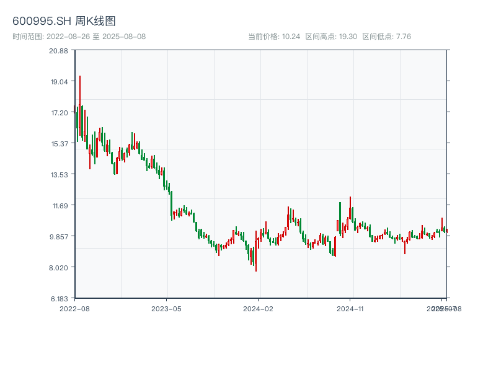Image resolution: width=496 pixels, height=372 pixels.
Task: Select the 2023-05 date axis marker
Action: pyautogui.click(x=166, y=308)
